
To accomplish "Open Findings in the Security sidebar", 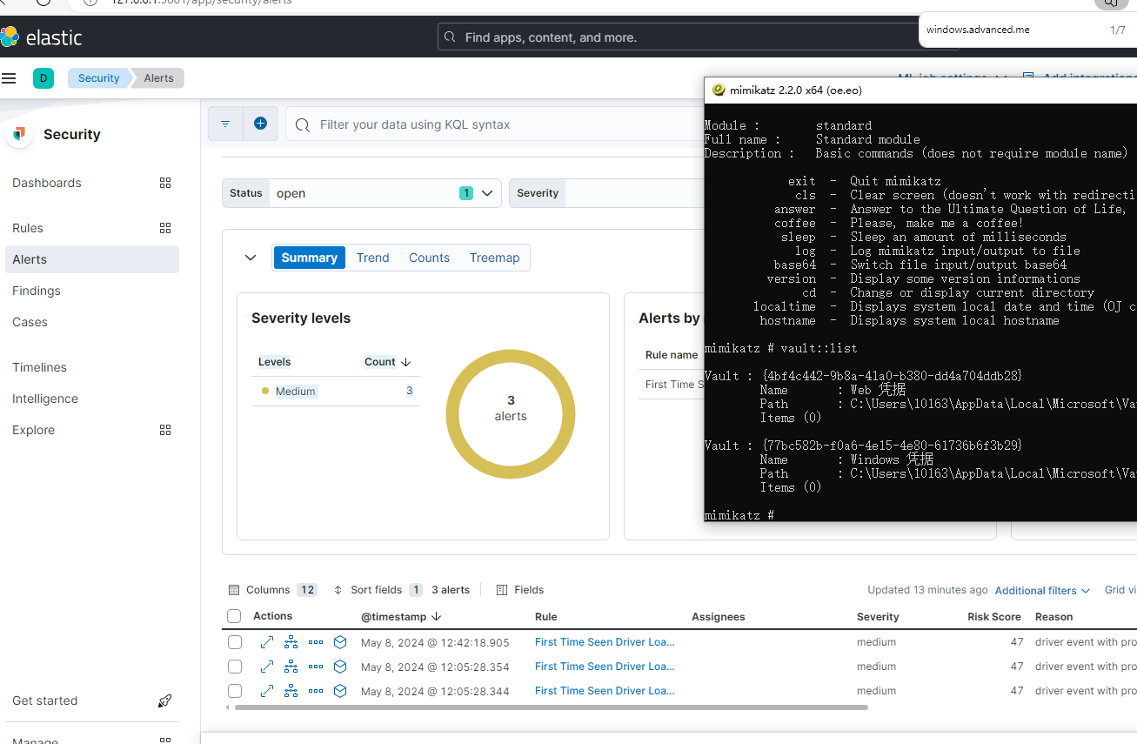I will 37,291.
